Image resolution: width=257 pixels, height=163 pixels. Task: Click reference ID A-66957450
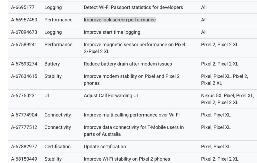[24, 20]
